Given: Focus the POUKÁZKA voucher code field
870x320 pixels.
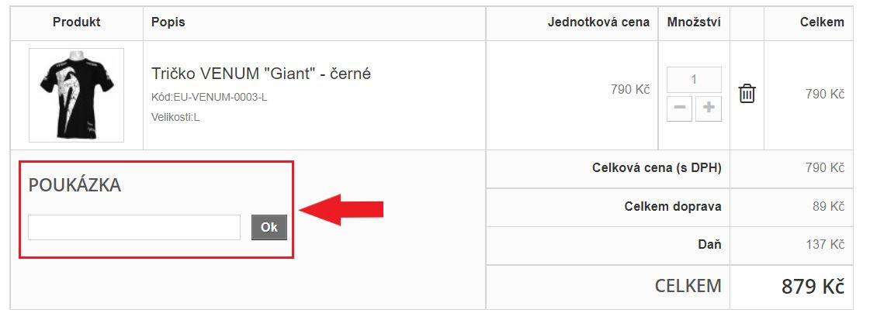Looking at the screenshot, I should pyautogui.click(x=134, y=227).
